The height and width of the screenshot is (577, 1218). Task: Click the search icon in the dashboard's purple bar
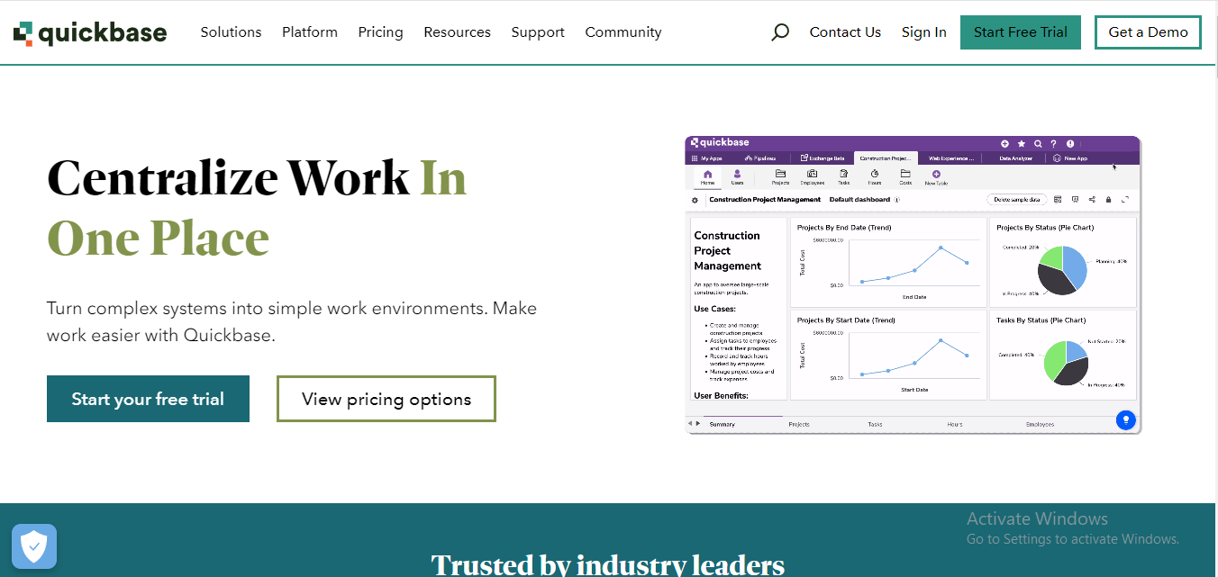[x=1038, y=143]
